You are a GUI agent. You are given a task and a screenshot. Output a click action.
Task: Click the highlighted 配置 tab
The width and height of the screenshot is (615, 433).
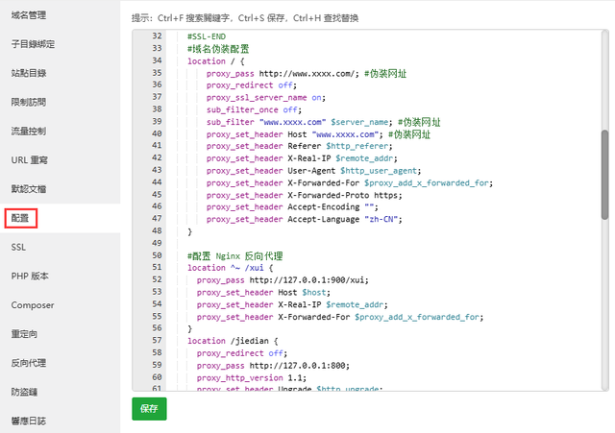(x=21, y=218)
